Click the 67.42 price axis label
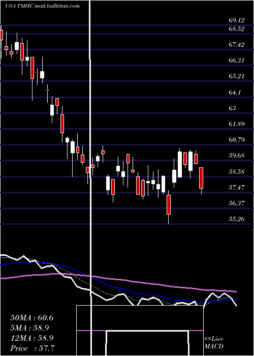The image size is (254, 356). click(x=237, y=45)
